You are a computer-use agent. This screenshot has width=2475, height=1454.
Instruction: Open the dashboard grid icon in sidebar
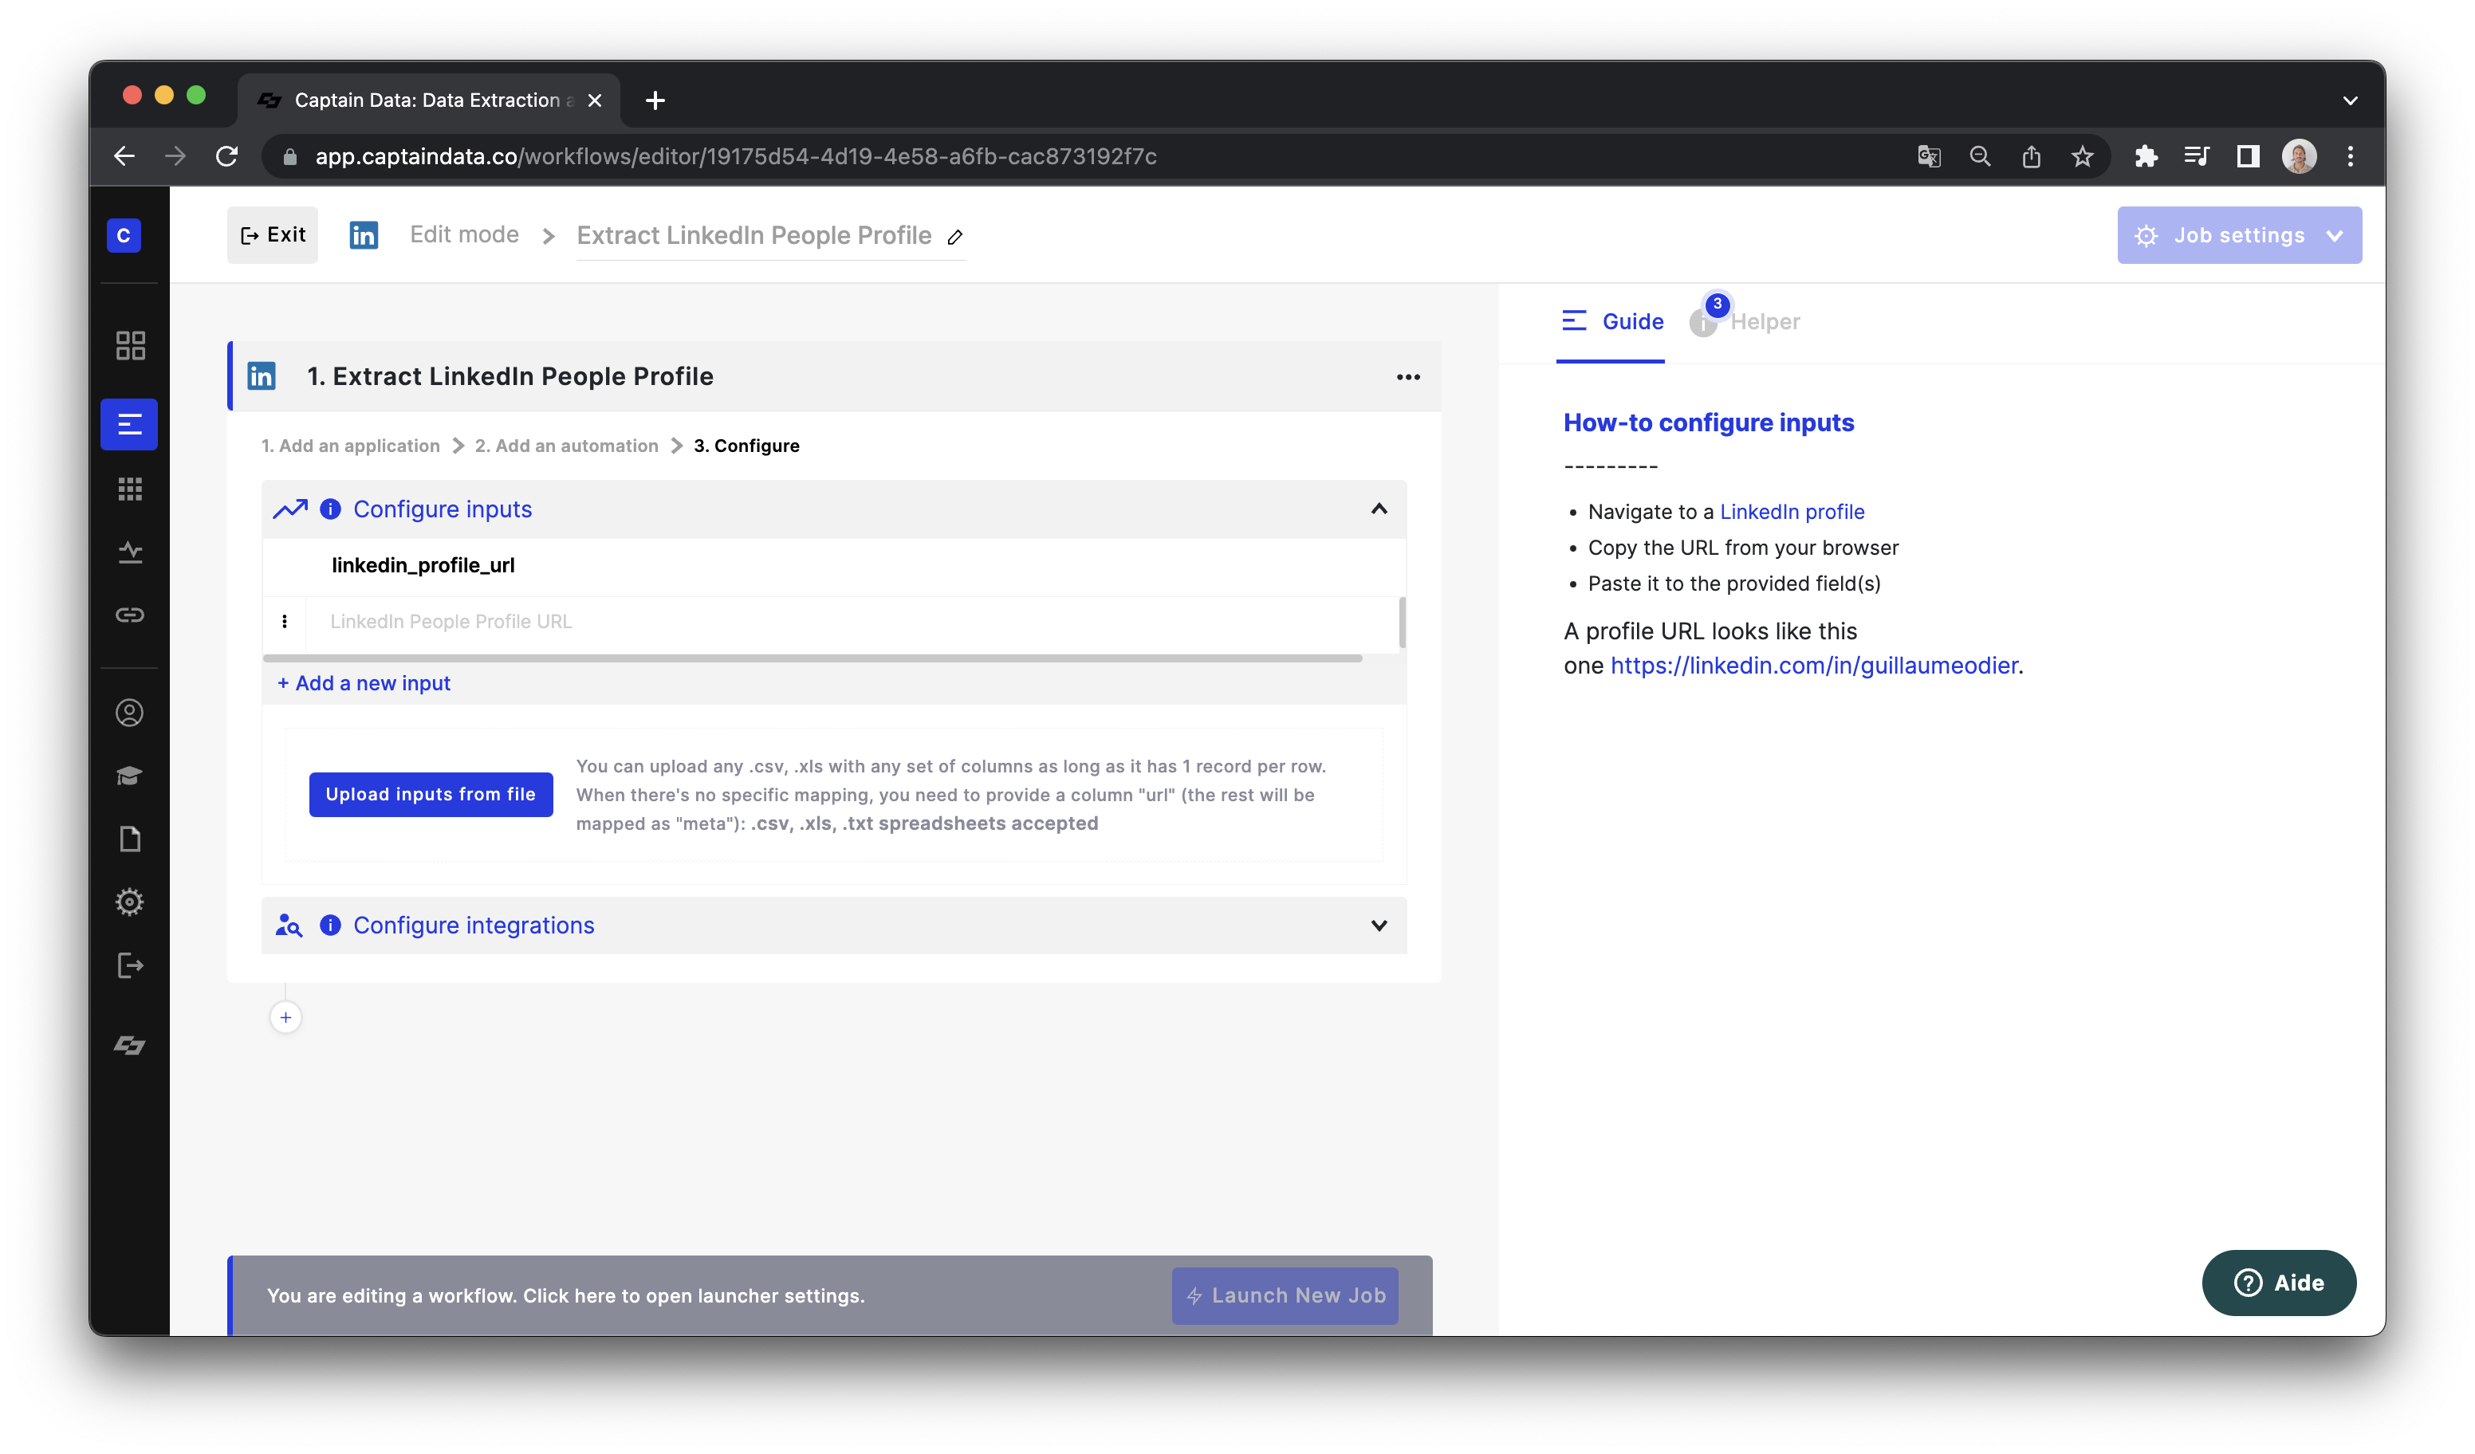click(x=130, y=346)
